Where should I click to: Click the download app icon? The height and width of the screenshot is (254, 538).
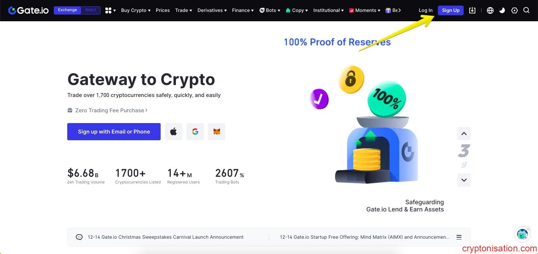tap(472, 10)
